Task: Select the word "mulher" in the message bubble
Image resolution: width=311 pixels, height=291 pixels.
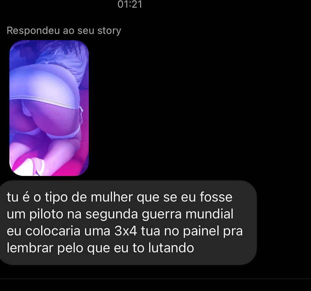Action: click(112, 197)
